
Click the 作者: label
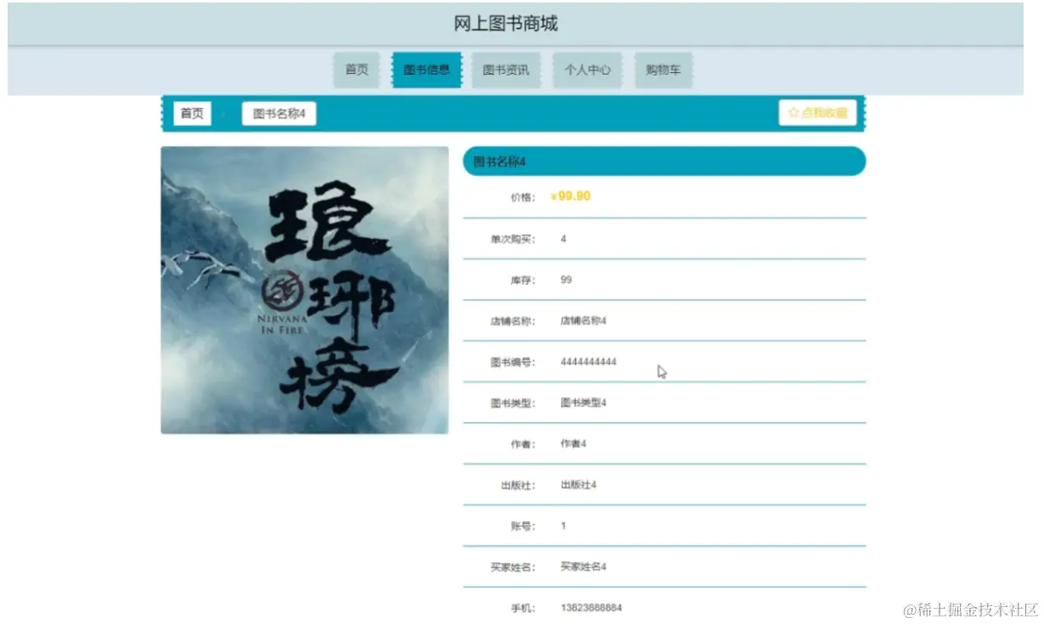523,444
